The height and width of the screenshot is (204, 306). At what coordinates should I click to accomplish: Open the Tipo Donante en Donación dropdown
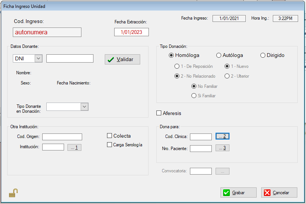coord(84,107)
